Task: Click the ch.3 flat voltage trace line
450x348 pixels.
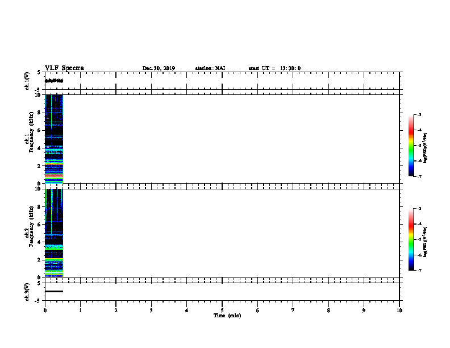Action: pos(54,292)
